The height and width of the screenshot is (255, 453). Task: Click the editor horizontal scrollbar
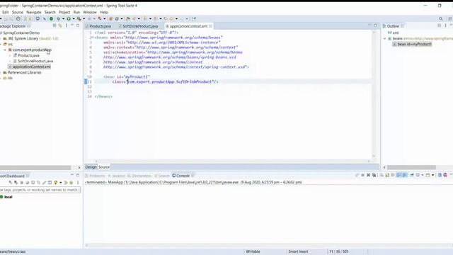(233, 161)
